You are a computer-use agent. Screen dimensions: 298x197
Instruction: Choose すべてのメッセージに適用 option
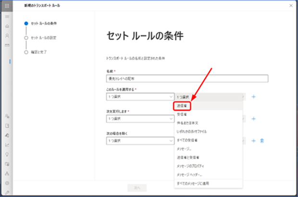(x=209, y=184)
